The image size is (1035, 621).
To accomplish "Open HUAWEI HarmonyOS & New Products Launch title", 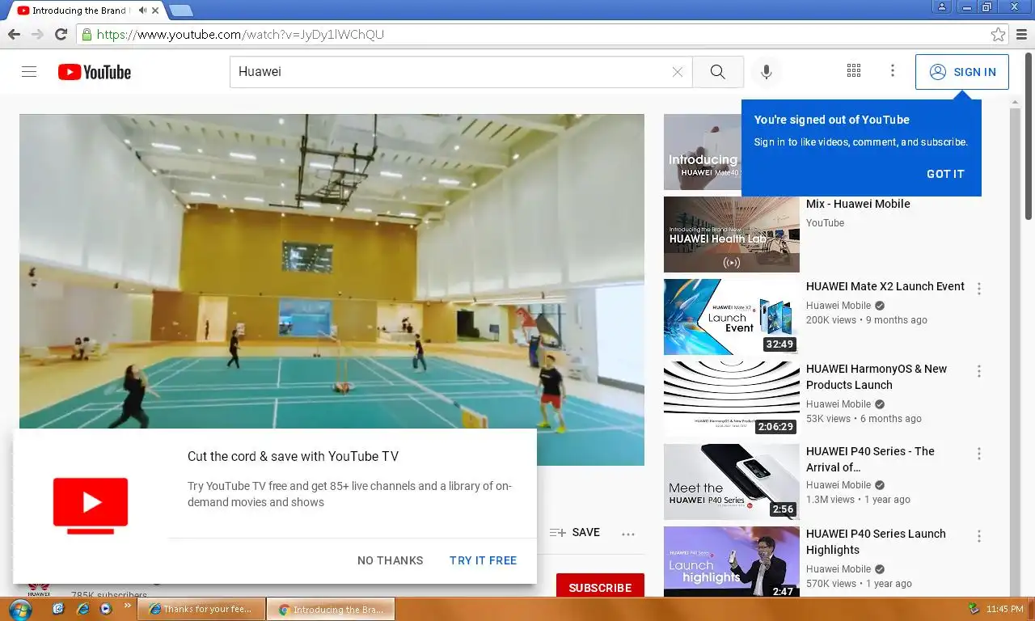I will (877, 377).
